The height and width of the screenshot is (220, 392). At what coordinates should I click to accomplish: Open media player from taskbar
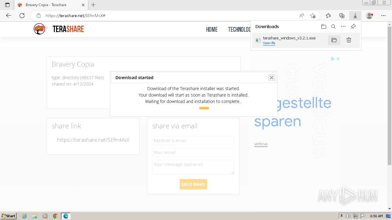pyautogui.click(x=45, y=216)
